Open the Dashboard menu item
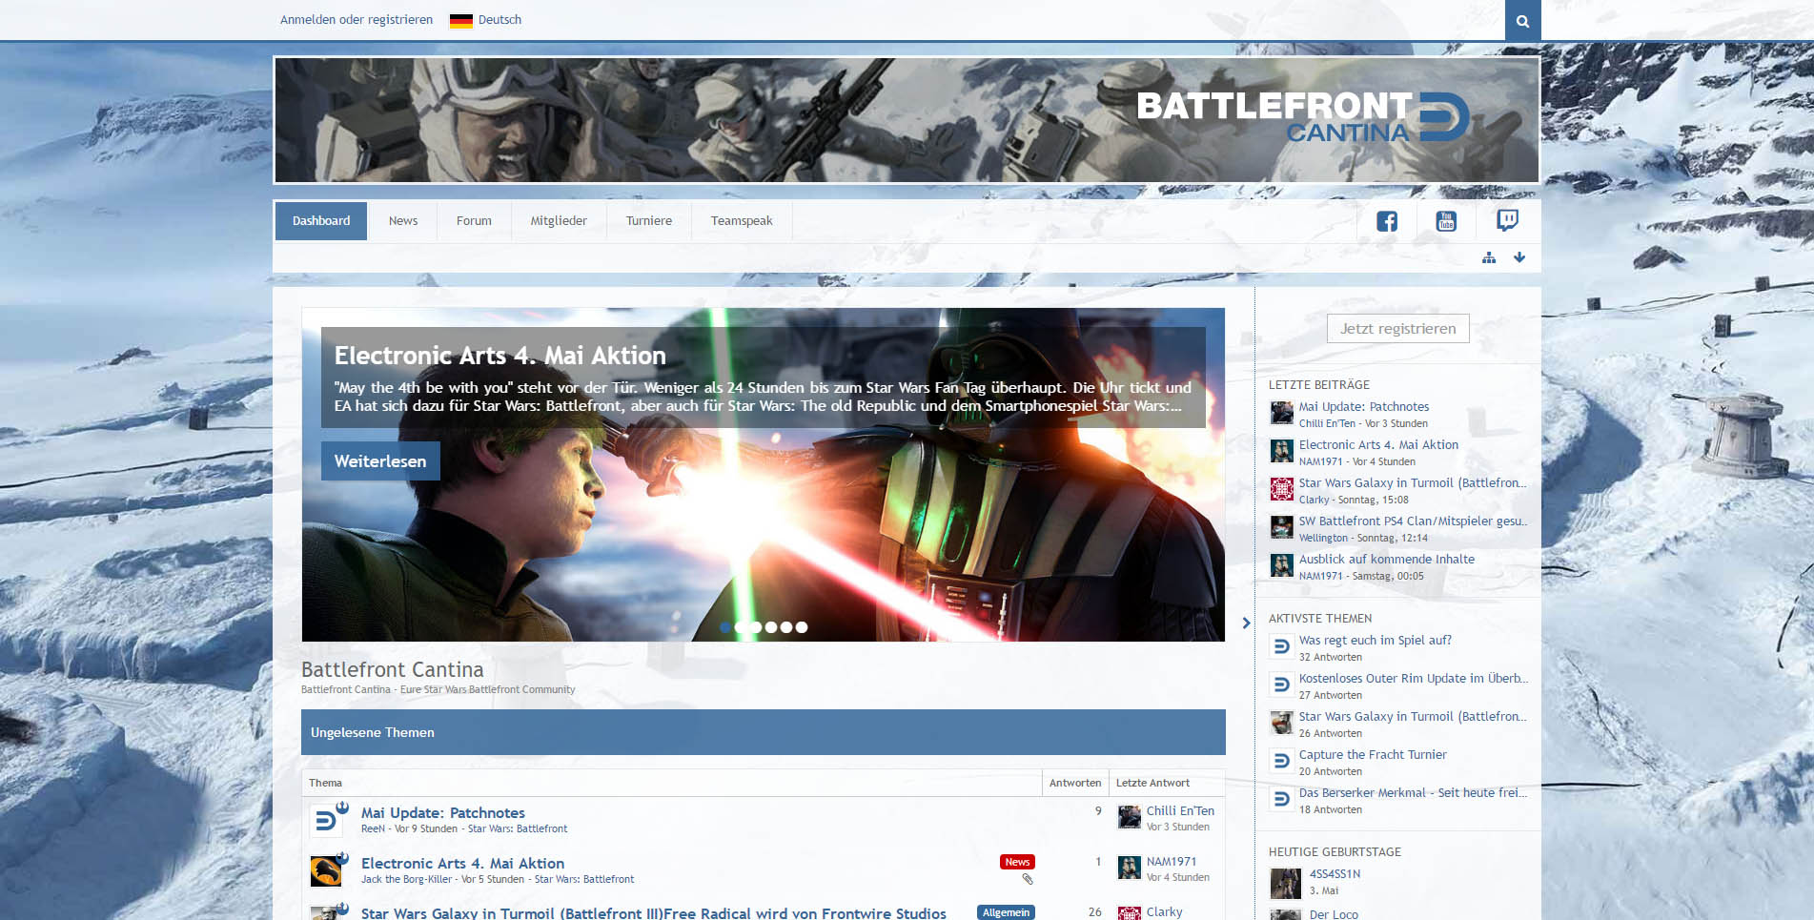Screen dimensions: 1814x920 pos(321,221)
